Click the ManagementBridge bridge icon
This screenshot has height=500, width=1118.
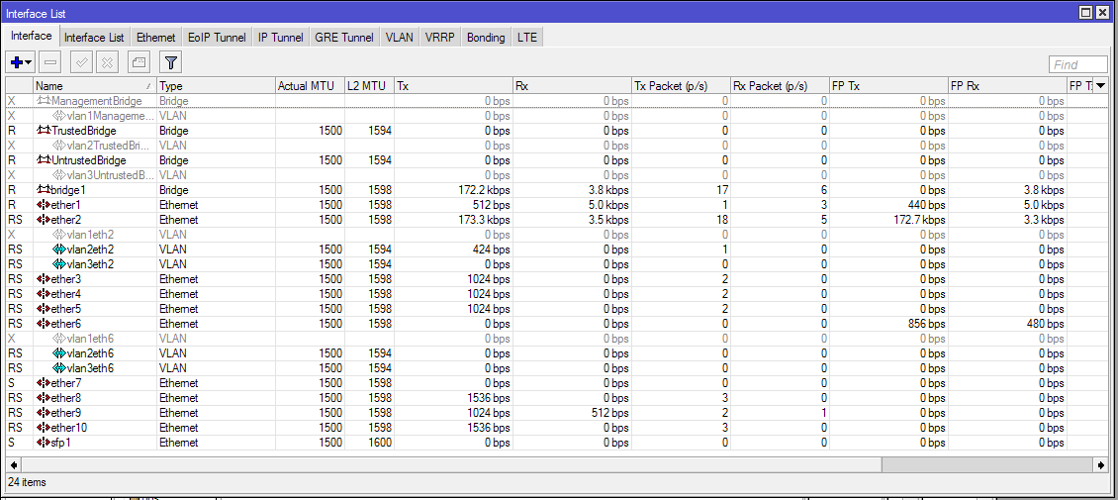(44, 101)
